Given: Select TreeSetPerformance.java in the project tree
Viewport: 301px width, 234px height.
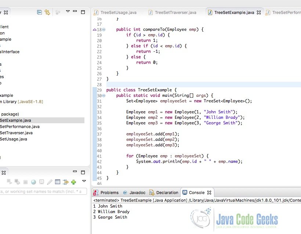Looking at the screenshot, I should pos(20,126).
